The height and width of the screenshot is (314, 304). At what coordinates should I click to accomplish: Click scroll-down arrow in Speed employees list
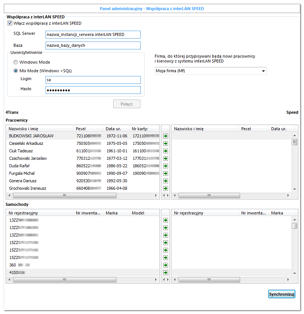pos(295,189)
